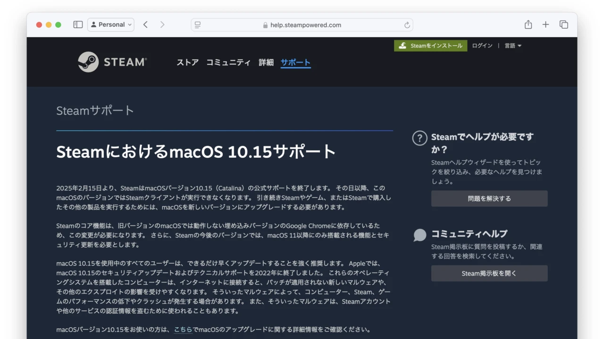604x339 pixels.
Task: Open the コミュニティ menu
Action: click(x=228, y=62)
